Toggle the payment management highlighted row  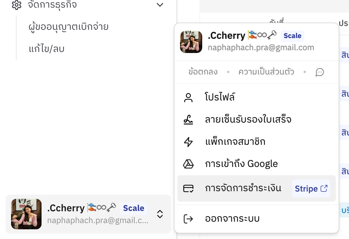pos(242,188)
